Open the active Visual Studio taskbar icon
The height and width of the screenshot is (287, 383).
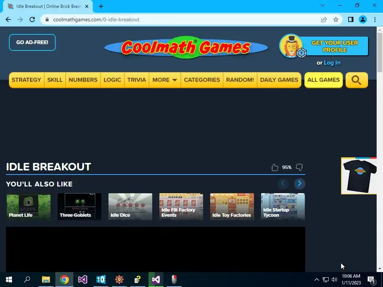[x=156, y=280]
